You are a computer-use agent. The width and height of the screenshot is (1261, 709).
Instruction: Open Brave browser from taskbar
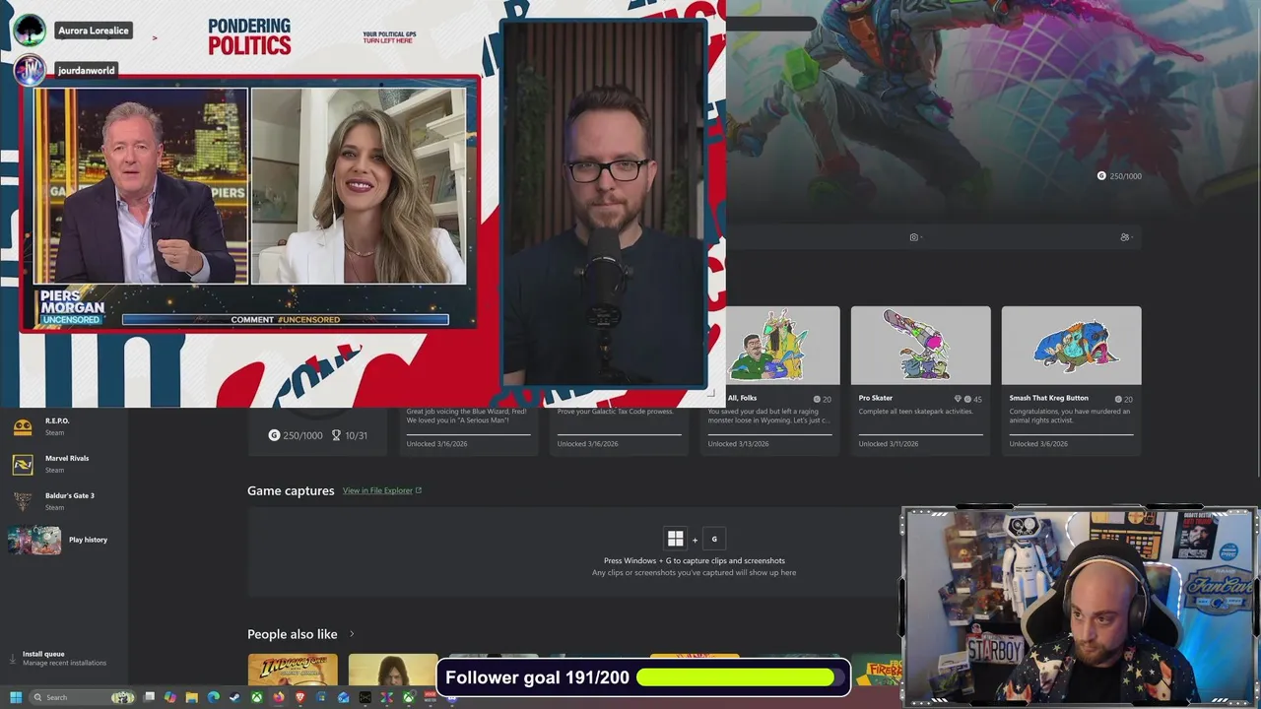[300, 697]
